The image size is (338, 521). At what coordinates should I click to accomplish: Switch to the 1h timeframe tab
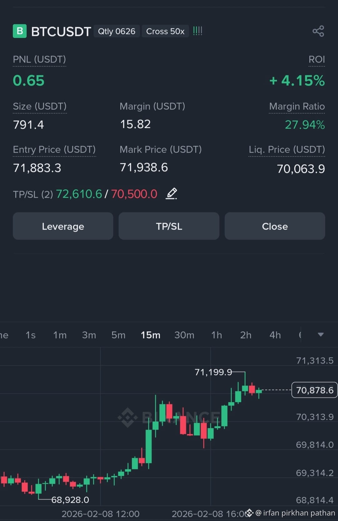(217, 335)
